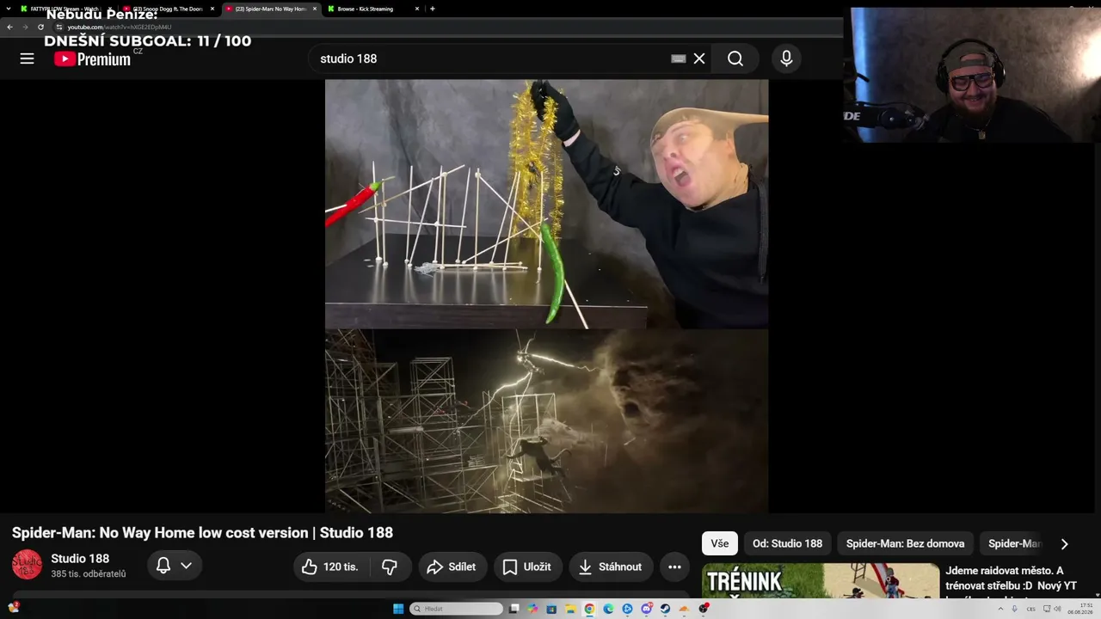This screenshot has height=619, width=1101.
Task: Click the youtube.com address bar URL
Action: coord(120,27)
